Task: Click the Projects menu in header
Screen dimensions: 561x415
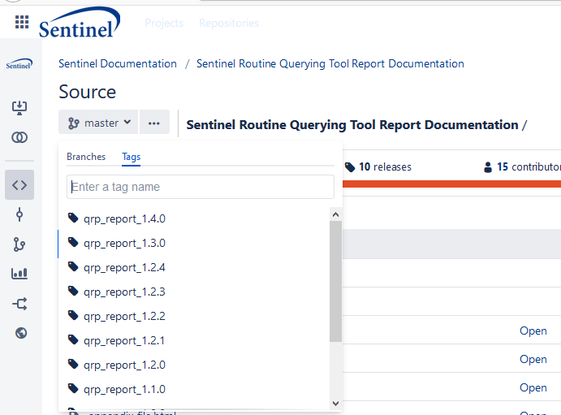Action: pyautogui.click(x=164, y=24)
